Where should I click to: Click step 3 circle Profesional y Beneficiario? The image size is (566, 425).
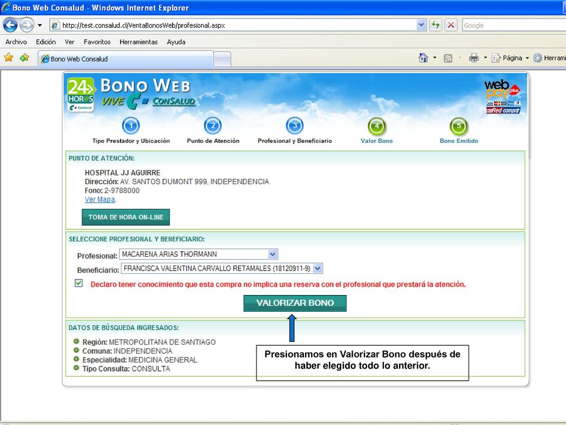[295, 126]
